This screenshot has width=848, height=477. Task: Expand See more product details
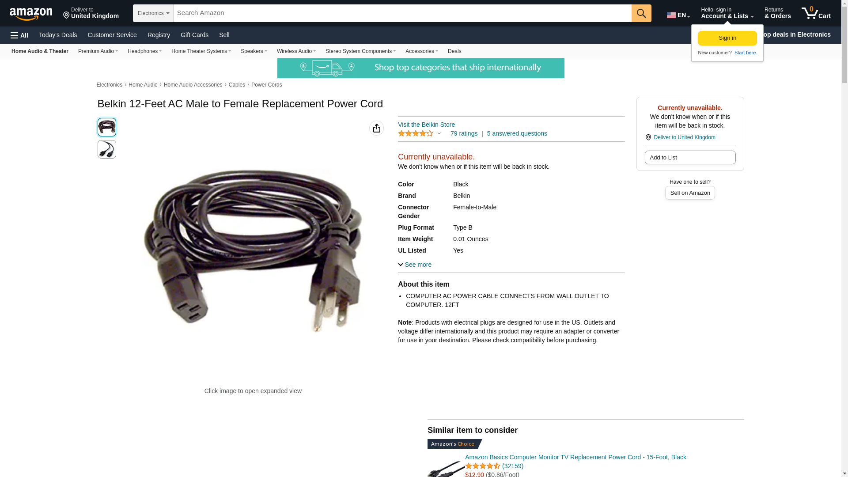[x=415, y=265]
